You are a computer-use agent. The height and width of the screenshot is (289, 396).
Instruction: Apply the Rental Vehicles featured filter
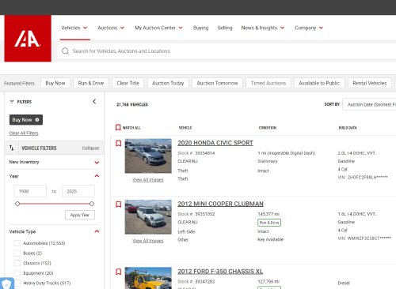coord(370,83)
